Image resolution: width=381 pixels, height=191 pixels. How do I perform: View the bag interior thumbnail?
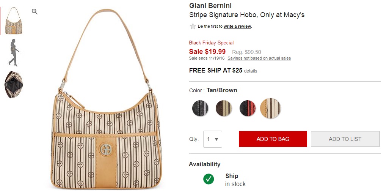[x=14, y=84]
